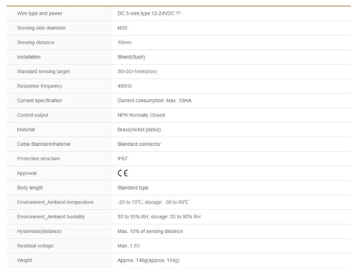This screenshot has height=268, width=351.
Task: Click the IP67 protection structure value
Action: click(x=122, y=159)
